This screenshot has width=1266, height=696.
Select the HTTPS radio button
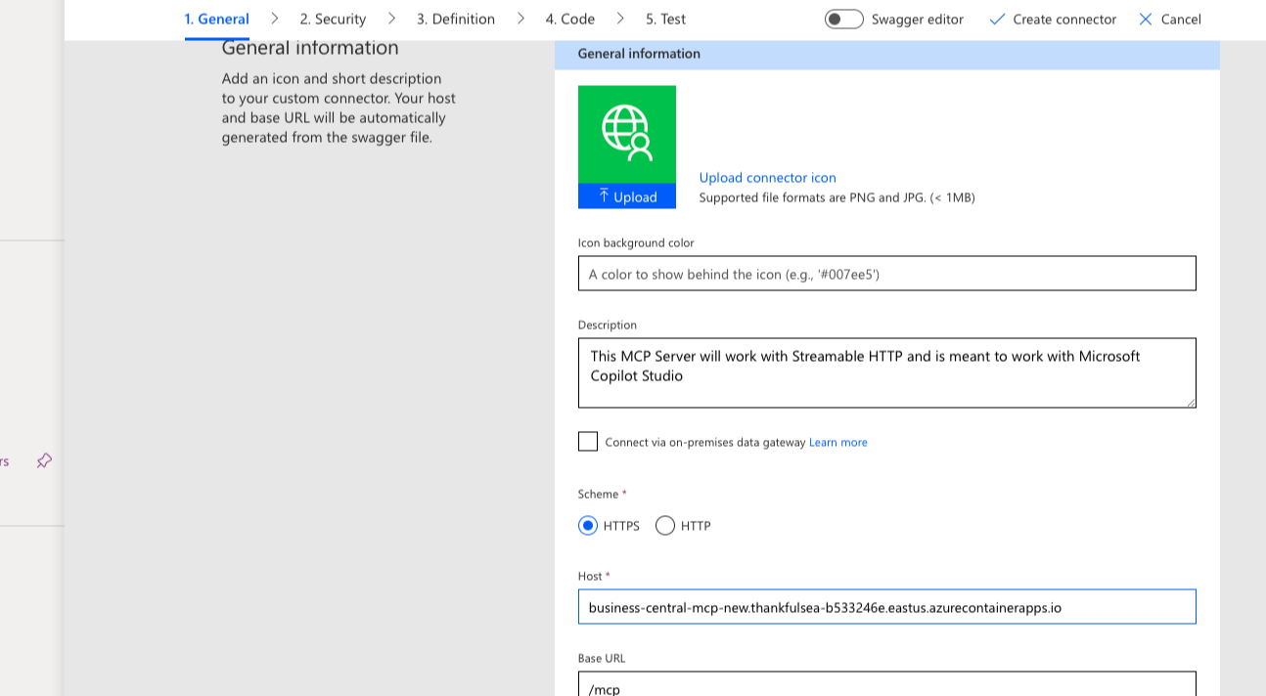click(x=588, y=525)
